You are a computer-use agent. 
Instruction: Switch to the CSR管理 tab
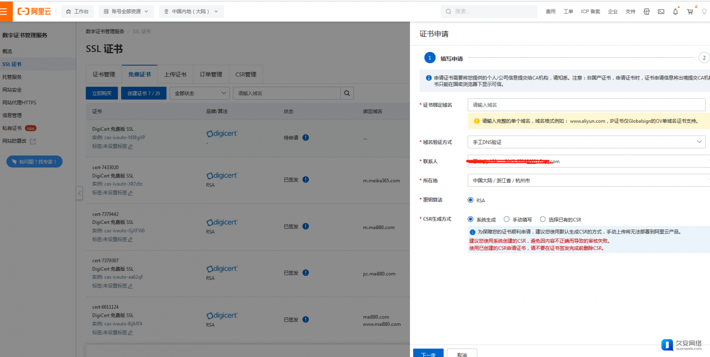pyautogui.click(x=246, y=75)
